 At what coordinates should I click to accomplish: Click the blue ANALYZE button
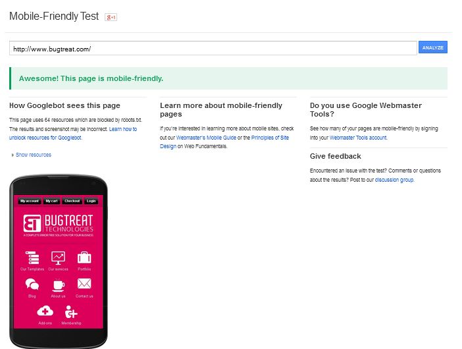432,47
